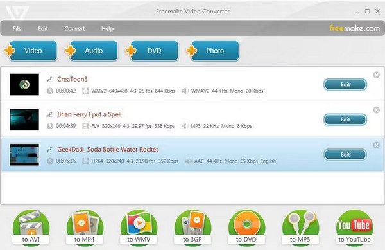Maximize the Freemake Video Converter window
Screen dimensions: 385x250
[x=367, y=12]
